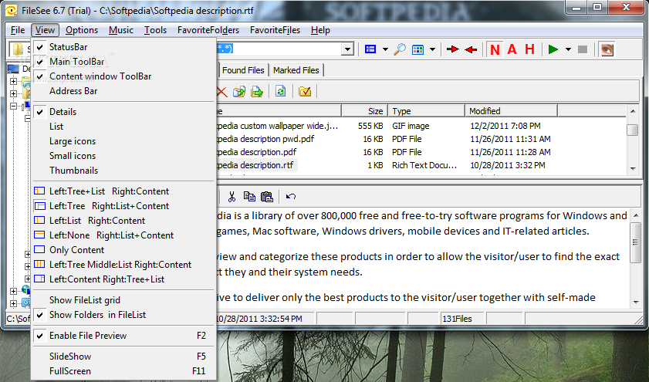Select the Small icons view mode

click(123, 156)
